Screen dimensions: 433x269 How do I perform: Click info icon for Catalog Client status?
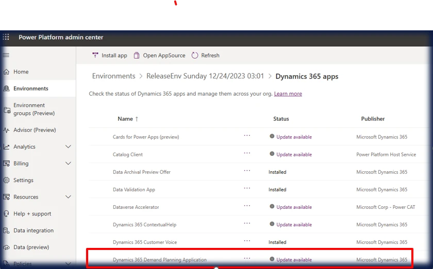click(272, 154)
